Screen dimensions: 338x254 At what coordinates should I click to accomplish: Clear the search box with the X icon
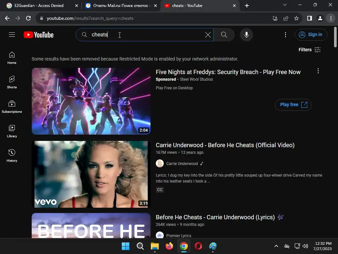(x=208, y=34)
